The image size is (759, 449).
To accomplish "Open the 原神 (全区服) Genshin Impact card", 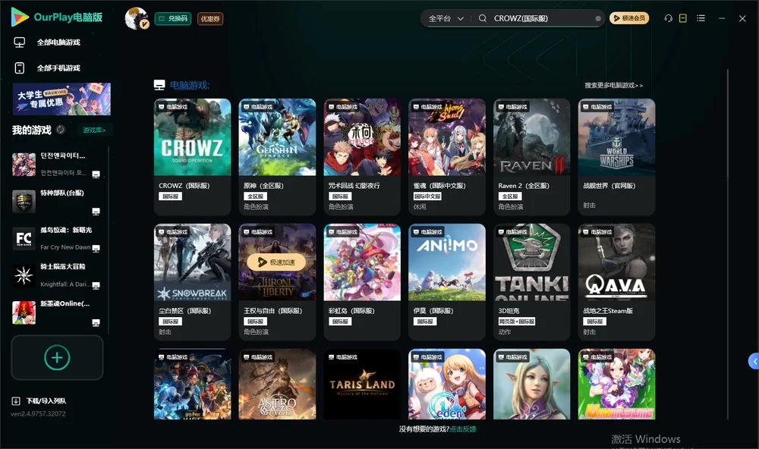I will click(277, 157).
